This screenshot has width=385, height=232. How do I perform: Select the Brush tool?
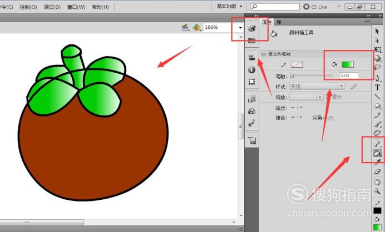coord(377,124)
